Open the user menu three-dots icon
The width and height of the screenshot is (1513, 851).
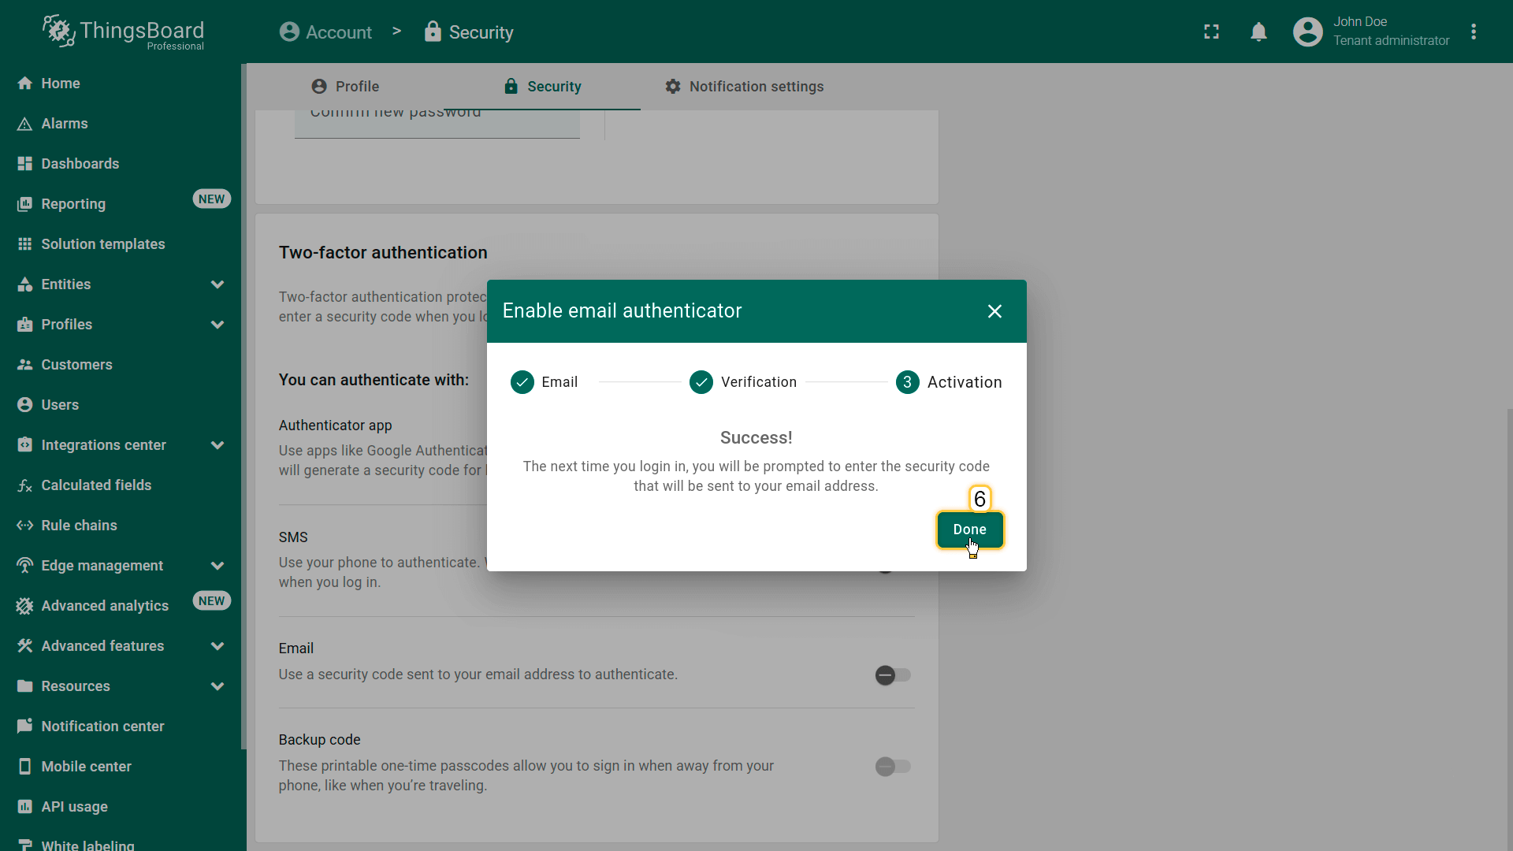click(1474, 32)
